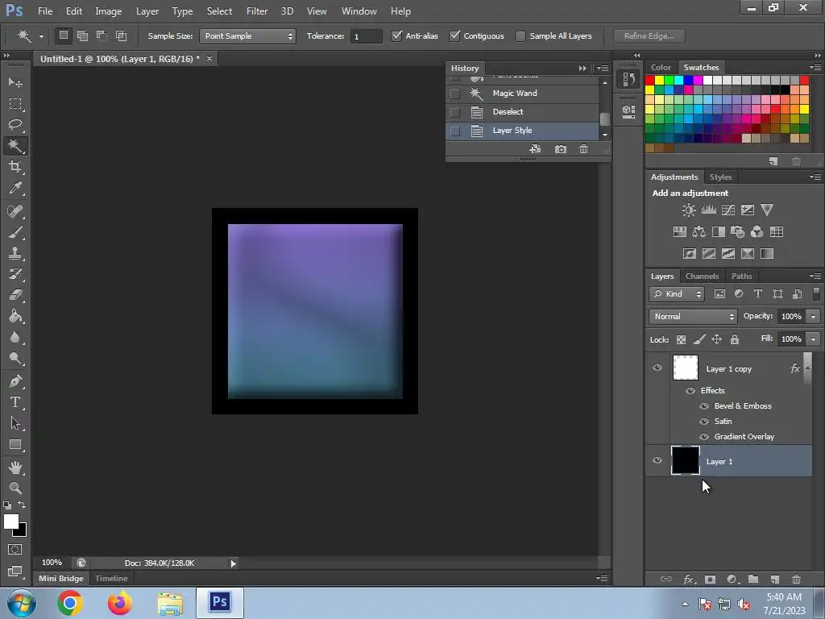Select the Eyedropper tool

click(15, 188)
